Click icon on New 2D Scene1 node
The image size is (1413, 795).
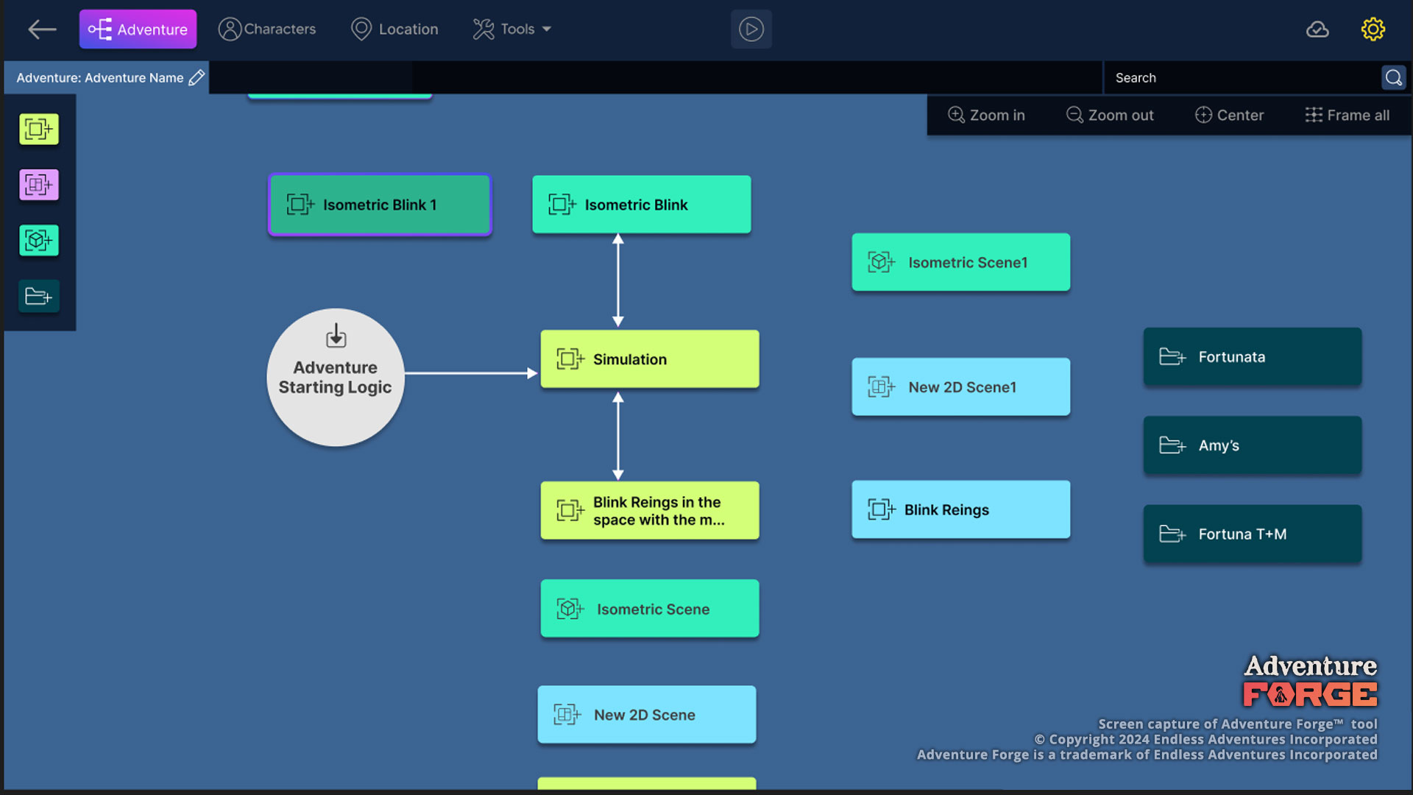881,387
